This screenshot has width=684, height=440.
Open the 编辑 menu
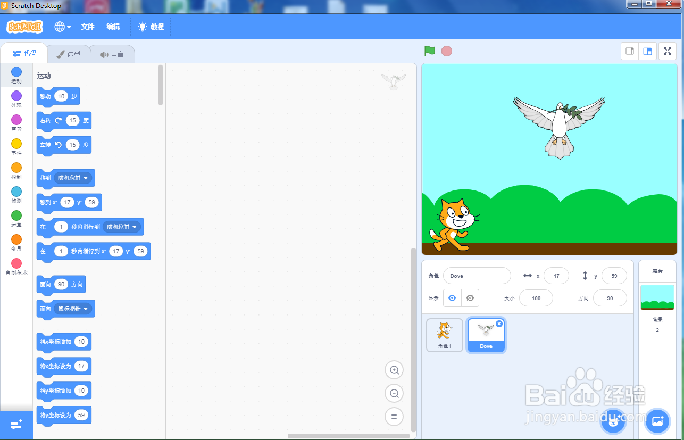click(x=113, y=27)
